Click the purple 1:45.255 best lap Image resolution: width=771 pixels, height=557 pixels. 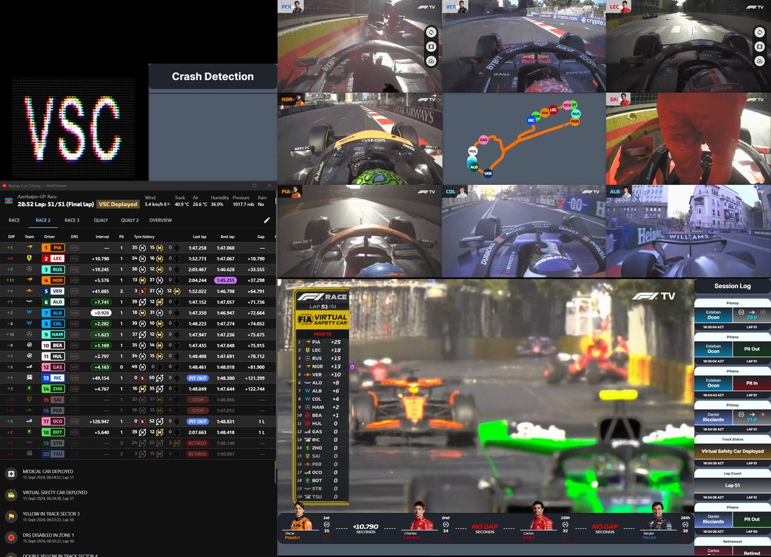pyautogui.click(x=226, y=280)
